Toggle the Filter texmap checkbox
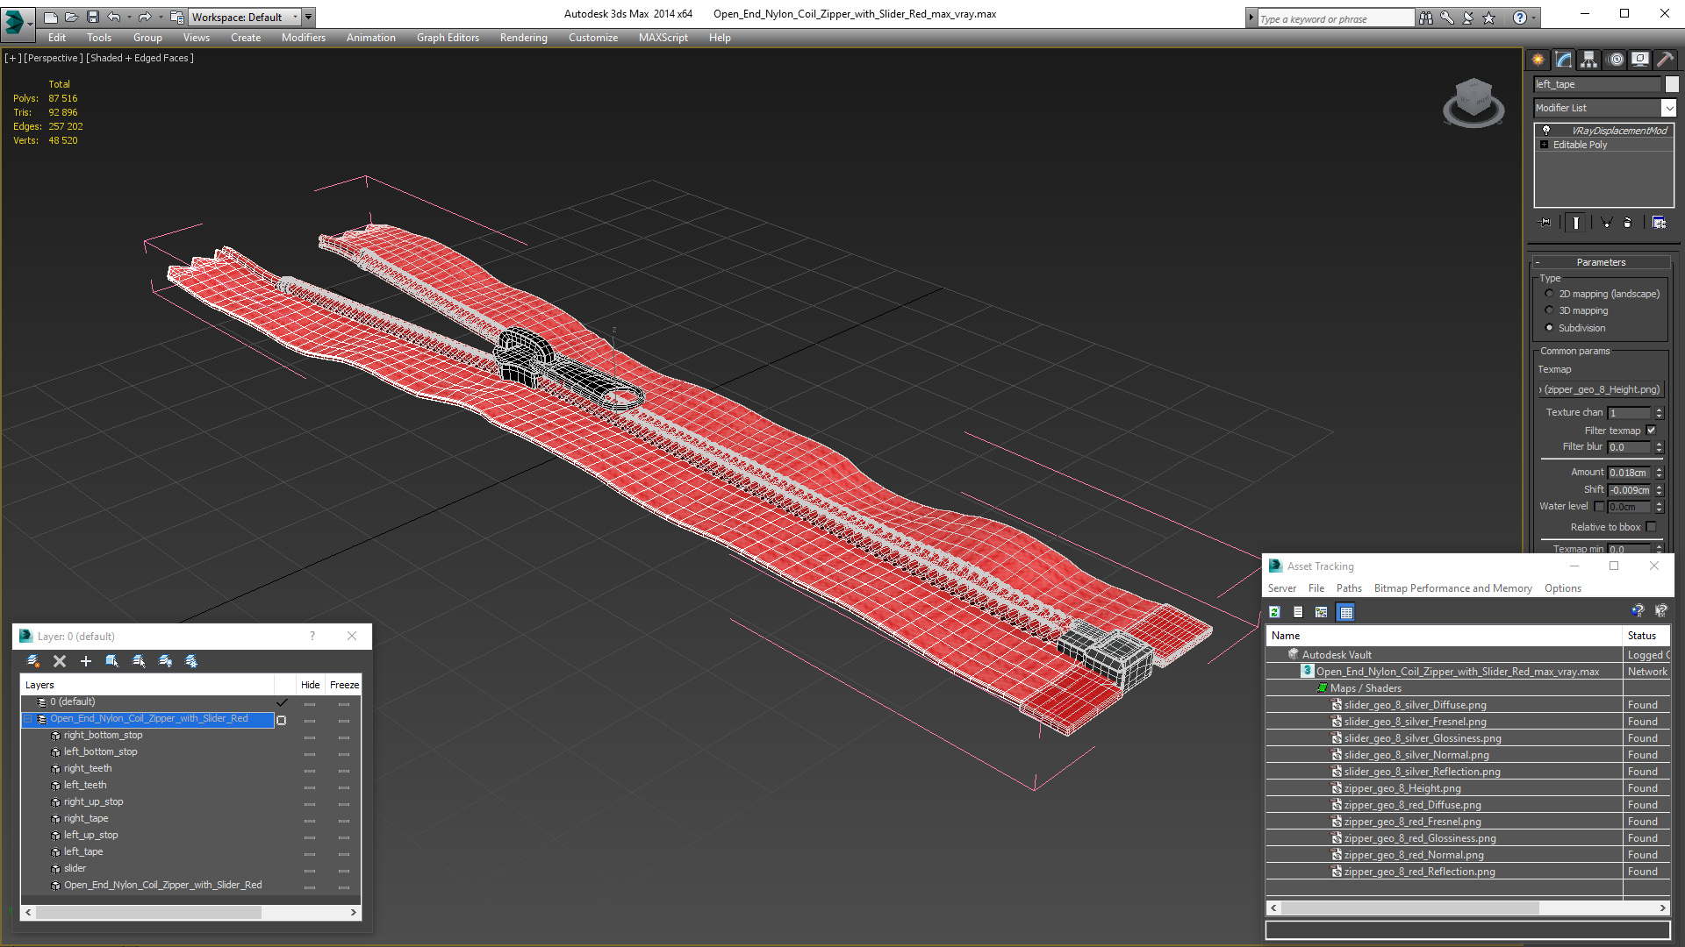The width and height of the screenshot is (1685, 947). tap(1651, 431)
